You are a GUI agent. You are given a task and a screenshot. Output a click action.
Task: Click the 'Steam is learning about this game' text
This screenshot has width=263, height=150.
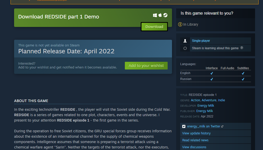pos(215,48)
